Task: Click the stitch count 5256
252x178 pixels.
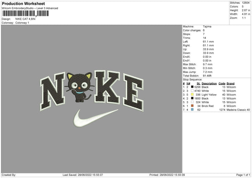Action: [197, 87]
